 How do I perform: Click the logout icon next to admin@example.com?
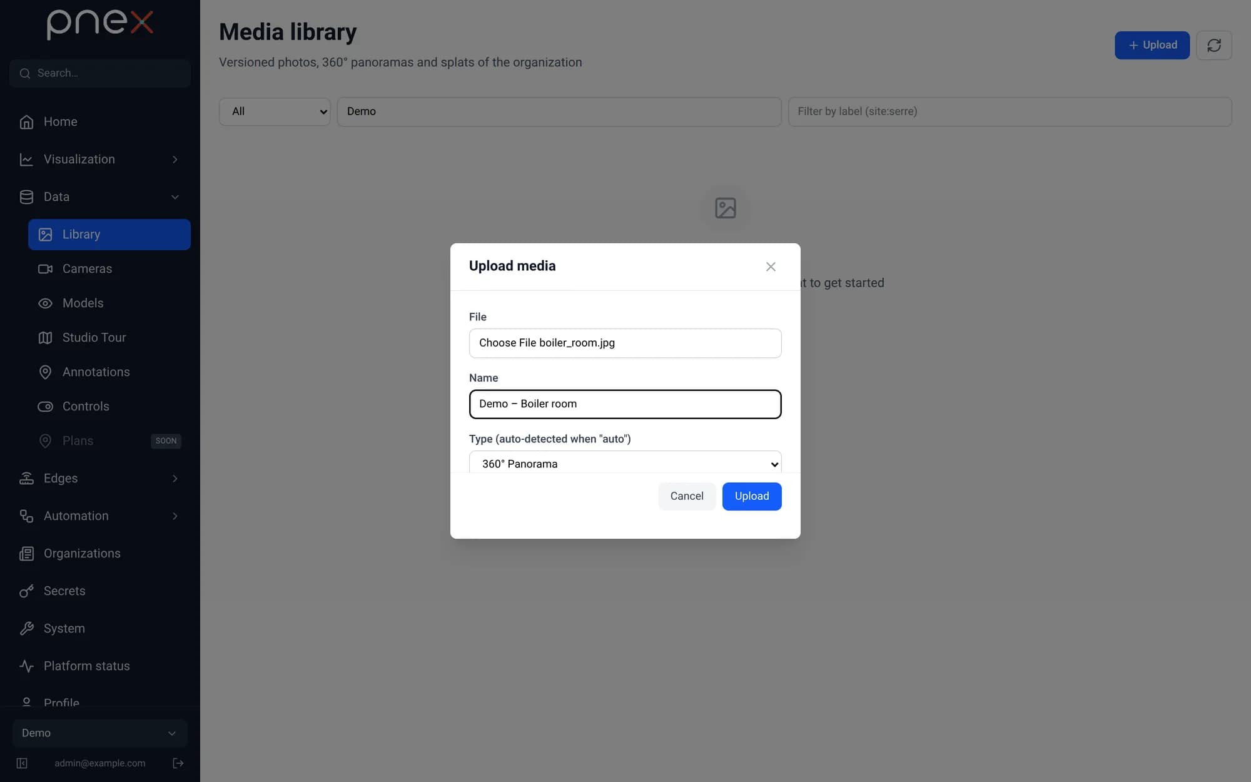coord(178,763)
